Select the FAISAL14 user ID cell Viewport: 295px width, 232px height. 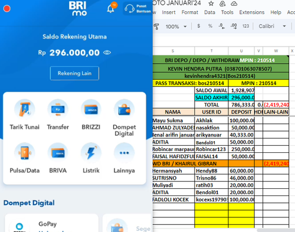coord(211,156)
